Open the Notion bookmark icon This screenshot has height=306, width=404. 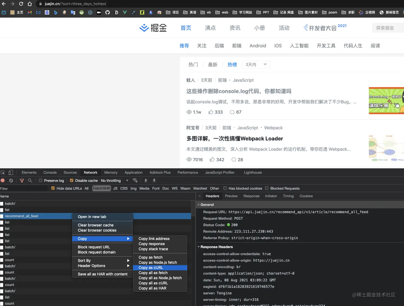pyautogui.click(x=116, y=12)
